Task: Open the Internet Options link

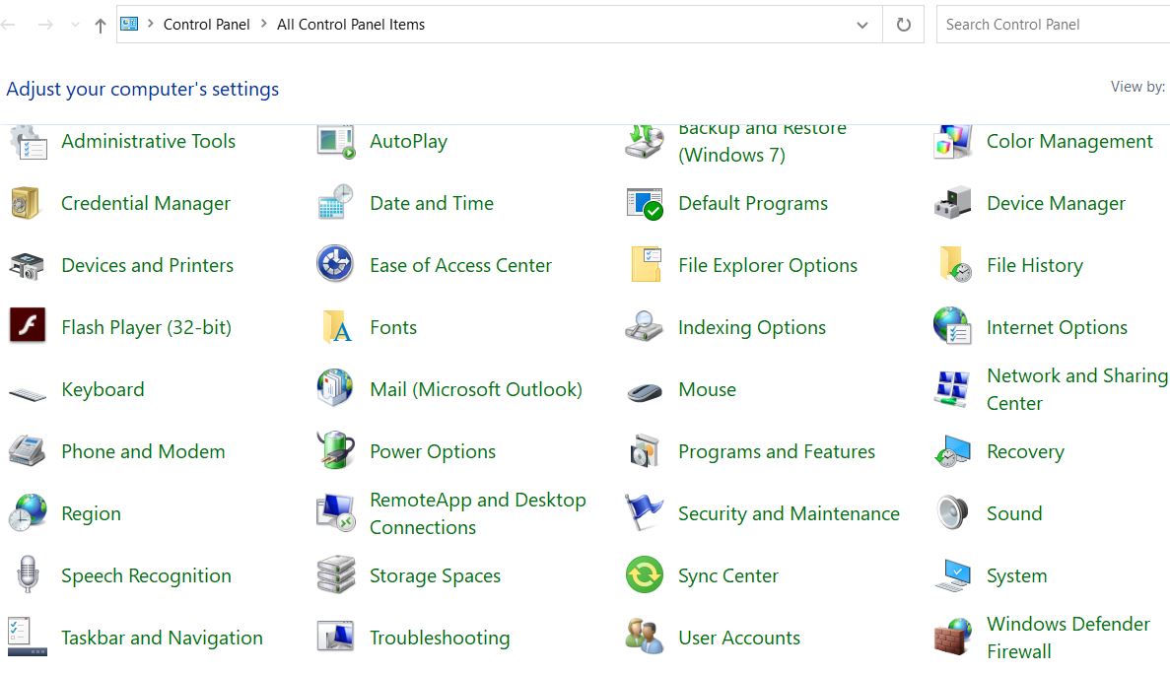Action: (1058, 327)
